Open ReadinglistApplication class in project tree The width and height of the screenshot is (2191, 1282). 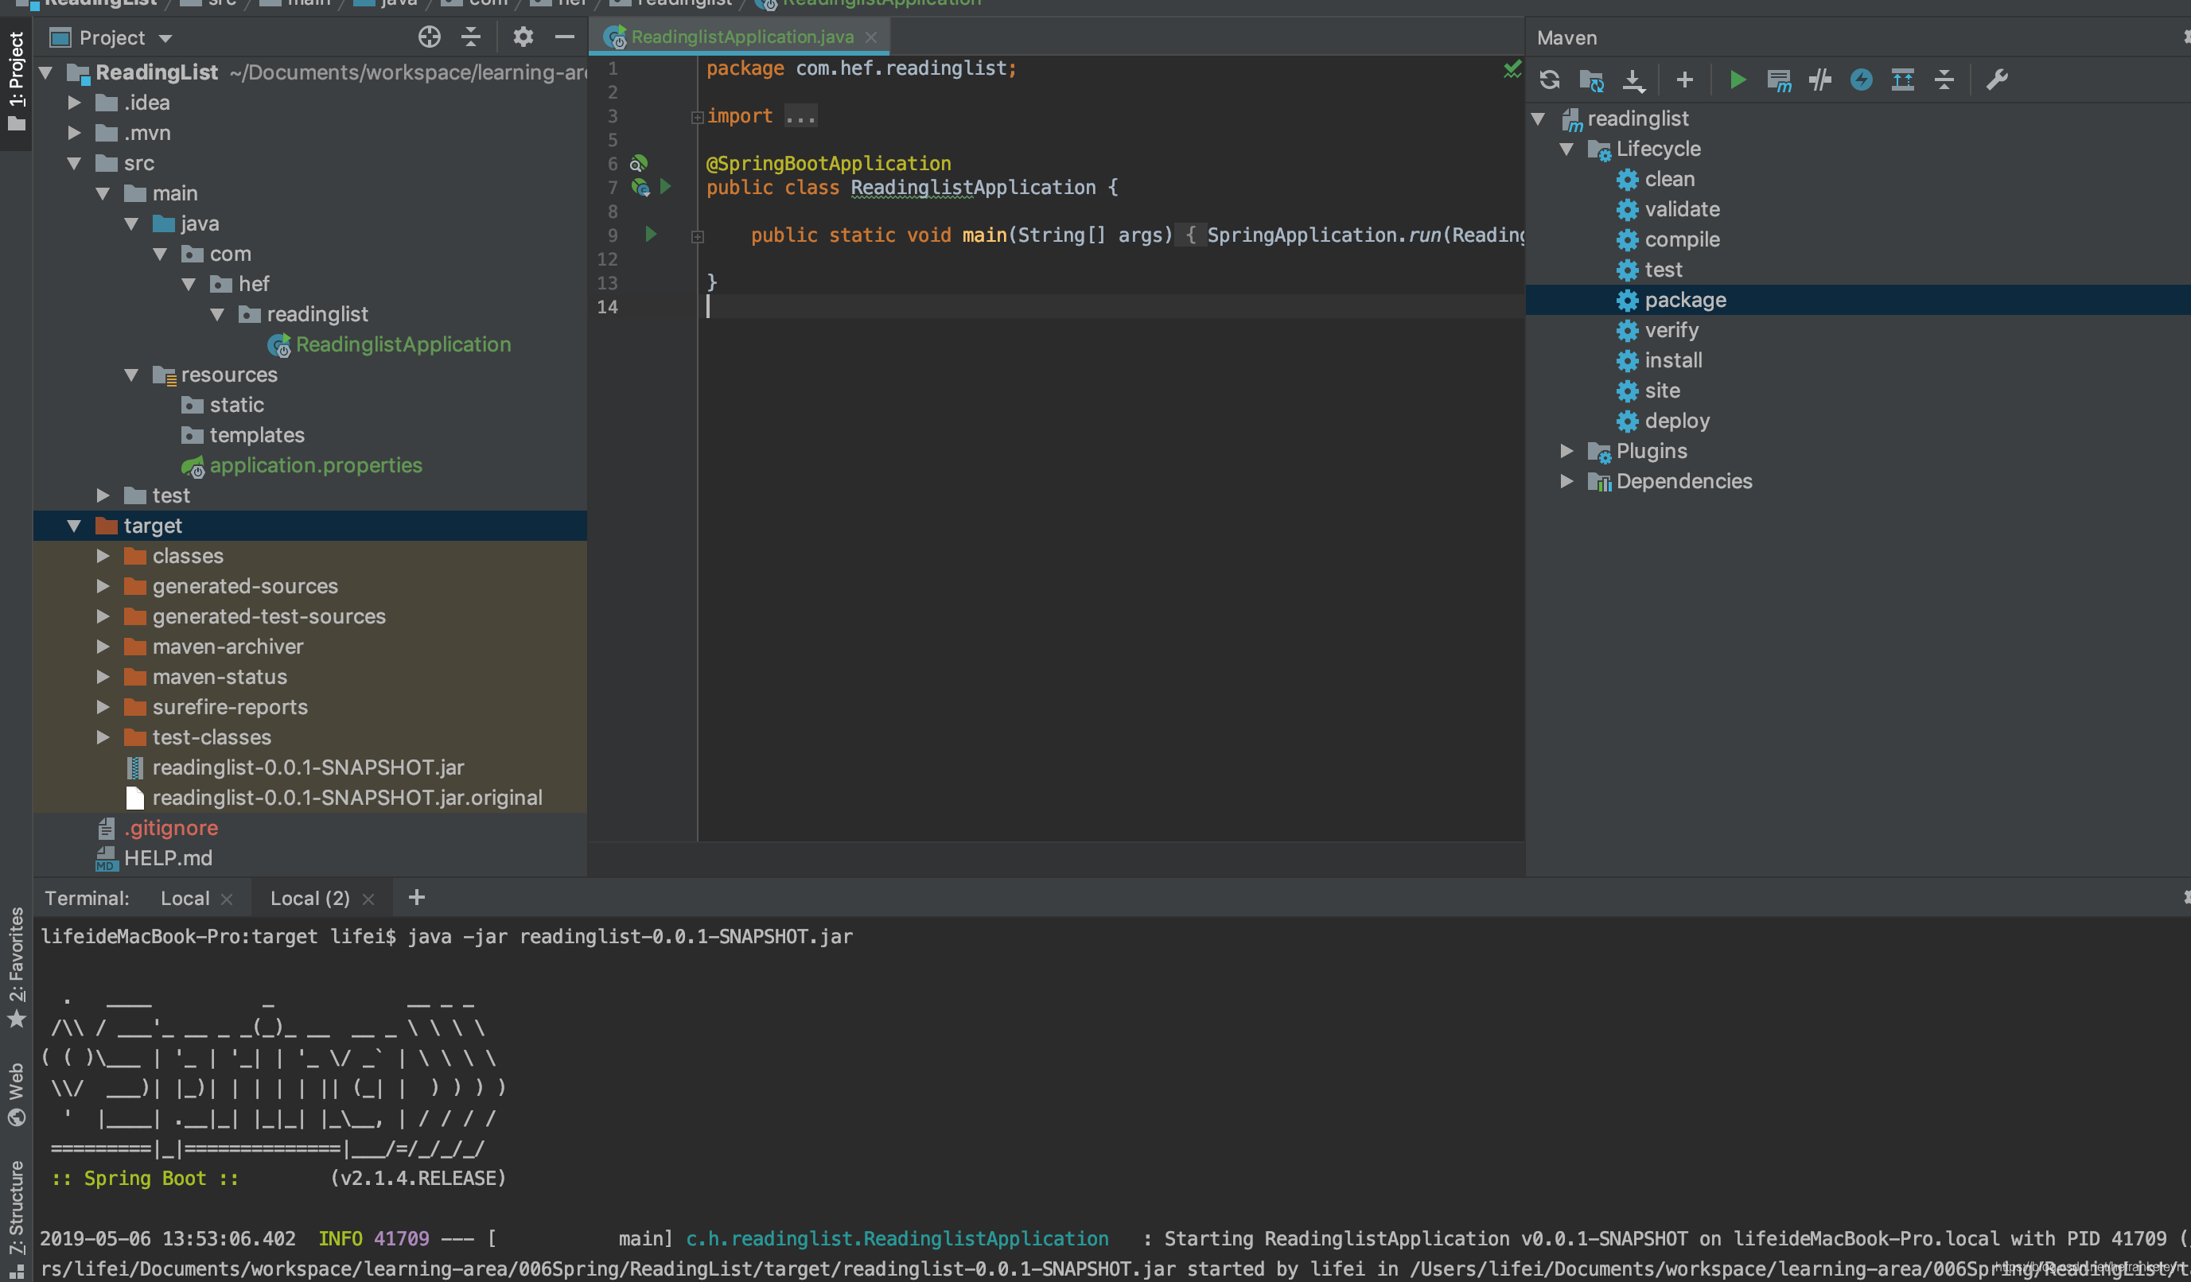tap(403, 345)
